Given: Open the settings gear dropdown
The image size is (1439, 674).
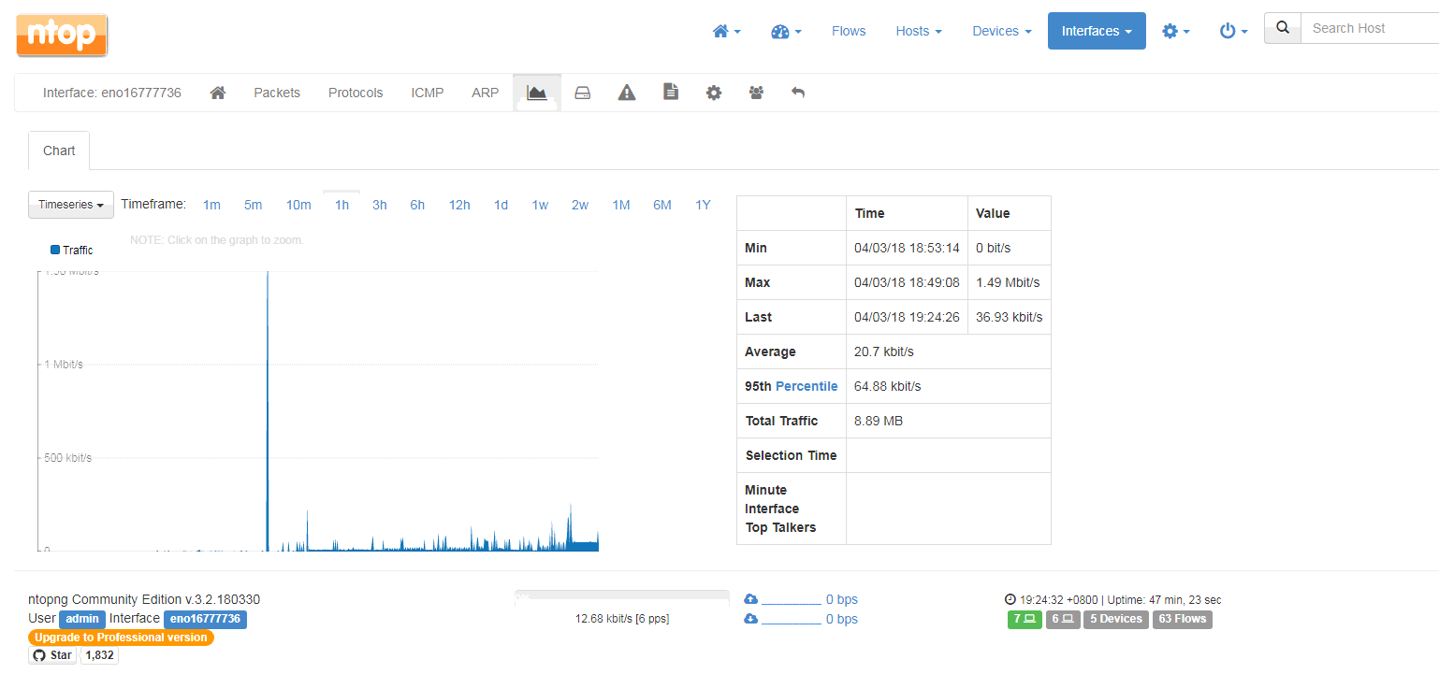Looking at the screenshot, I should point(1176,31).
